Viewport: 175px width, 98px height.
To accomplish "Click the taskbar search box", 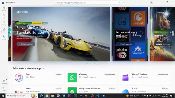I will pos(22,96).
